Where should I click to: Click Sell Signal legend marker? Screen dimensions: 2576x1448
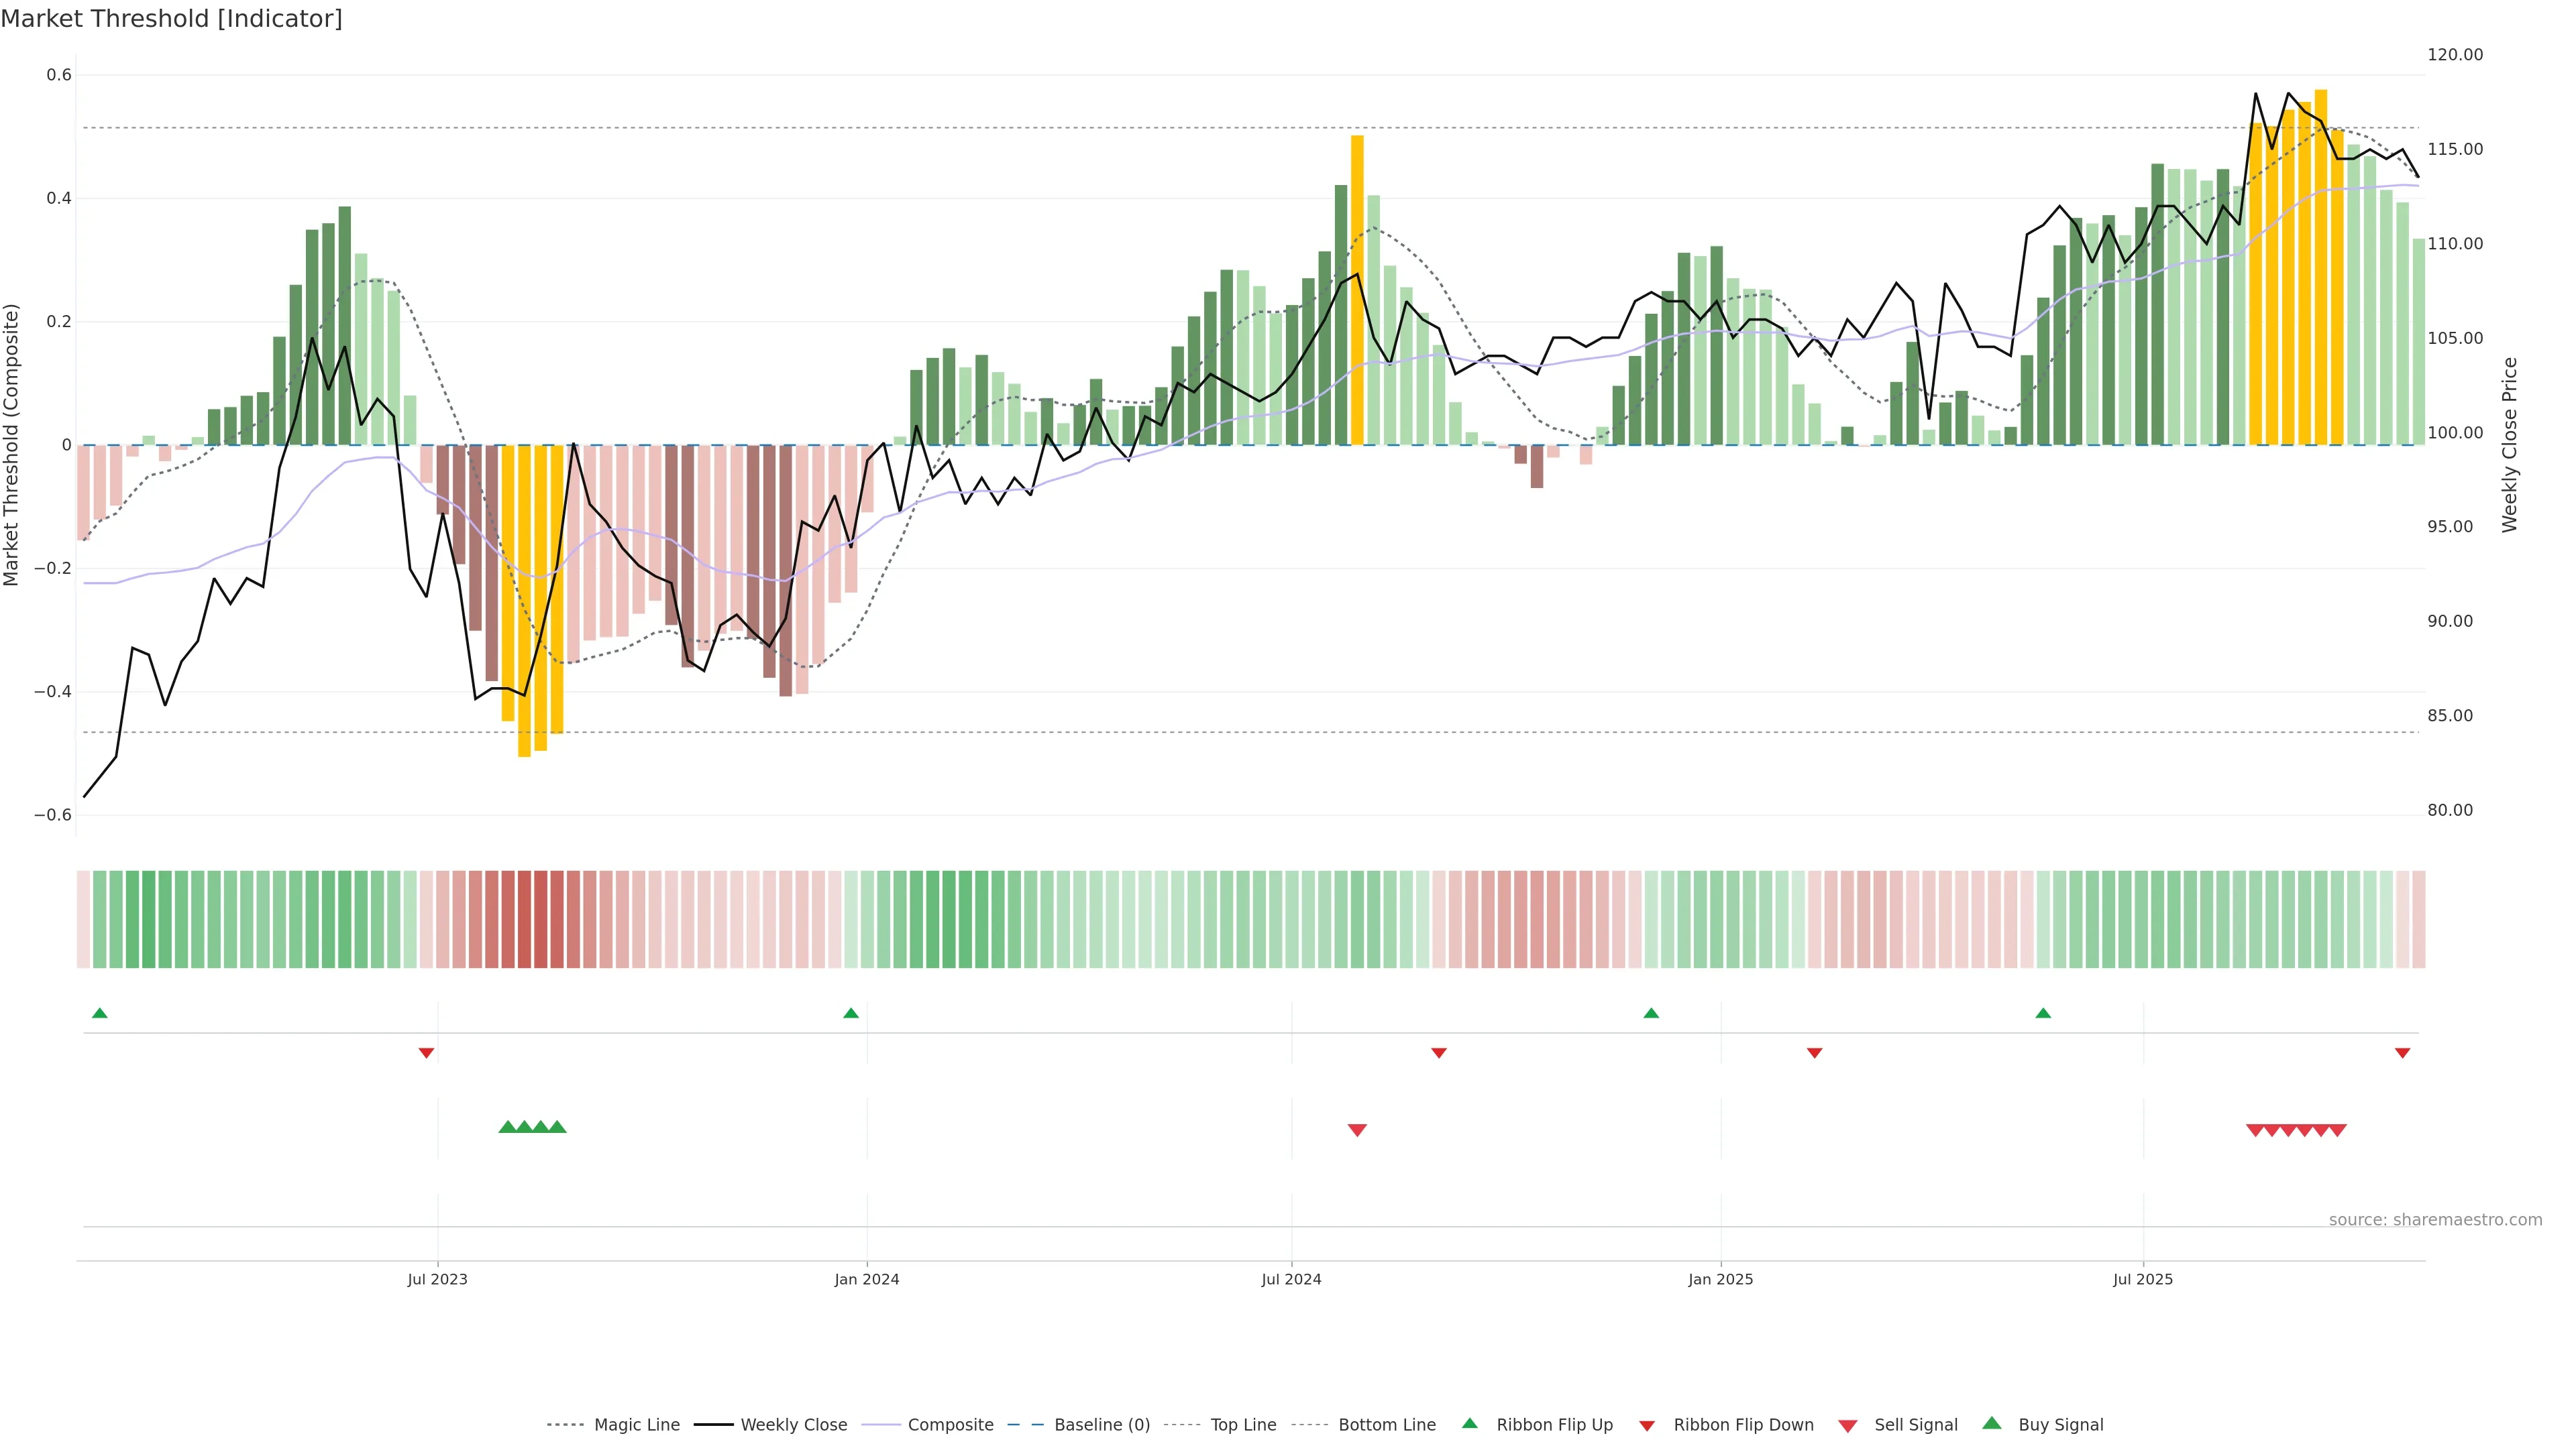click(x=1848, y=1426)
